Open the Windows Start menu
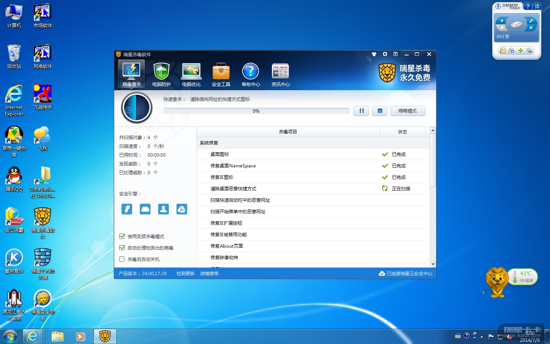The width and height of the screenshot is (550, 344). click(x=10, y=336)
